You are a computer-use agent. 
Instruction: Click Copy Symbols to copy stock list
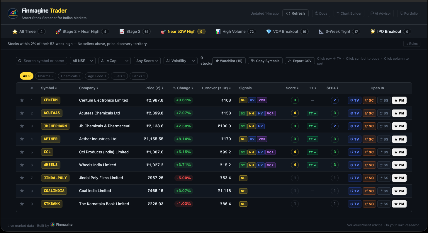pyautogui.click(x=265, y=61)
